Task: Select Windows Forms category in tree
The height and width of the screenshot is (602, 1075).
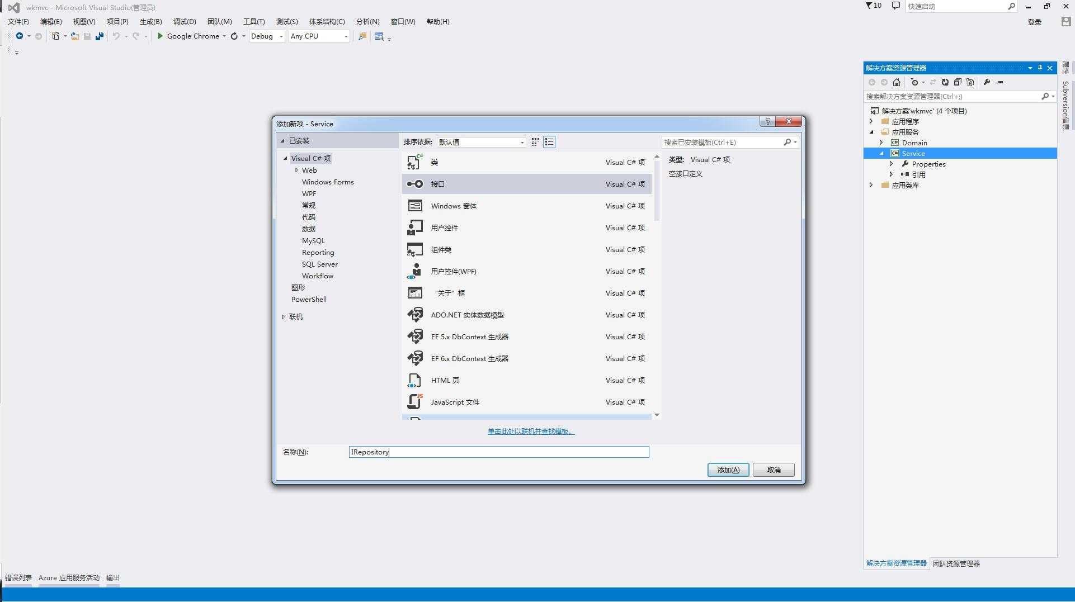Action: [x=328, y=182]
